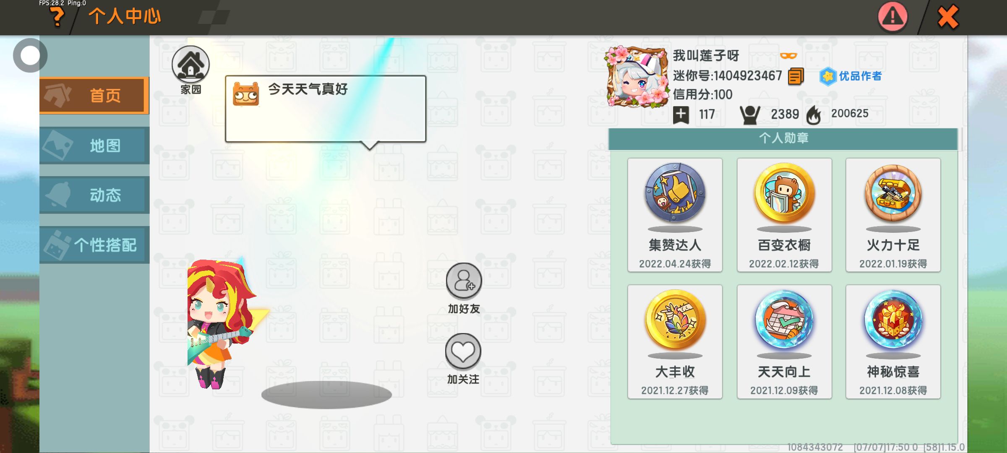Click the question mark help icon
Viewport: 1007px width, 453px height.
tap(57, 17)
